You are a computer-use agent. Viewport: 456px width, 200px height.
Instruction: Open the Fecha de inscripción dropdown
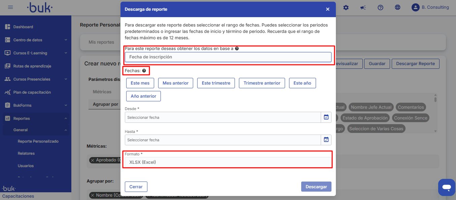tap(228, 57)
